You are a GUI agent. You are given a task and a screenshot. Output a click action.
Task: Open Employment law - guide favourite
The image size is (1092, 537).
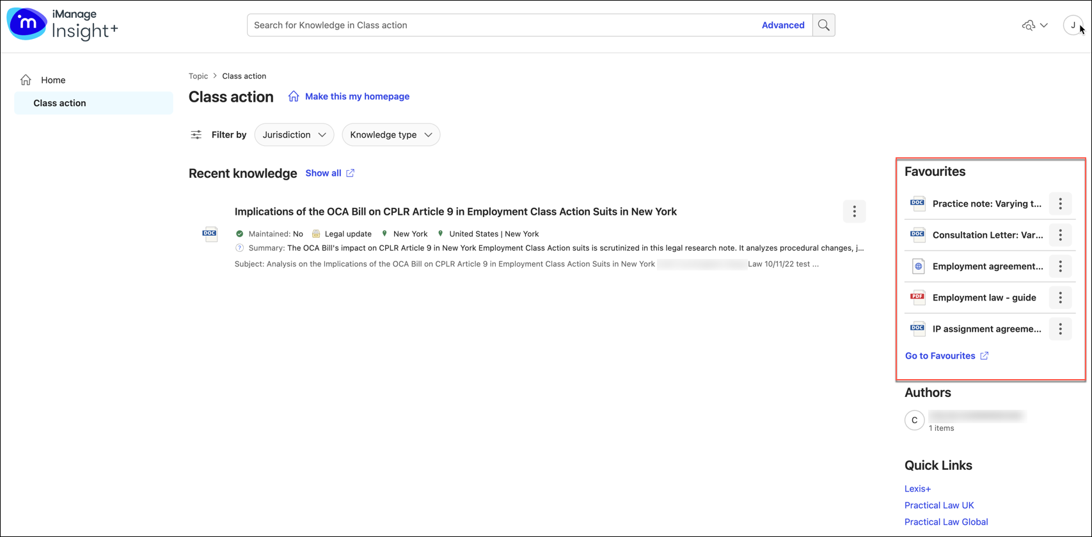click(x=985, y=298)
